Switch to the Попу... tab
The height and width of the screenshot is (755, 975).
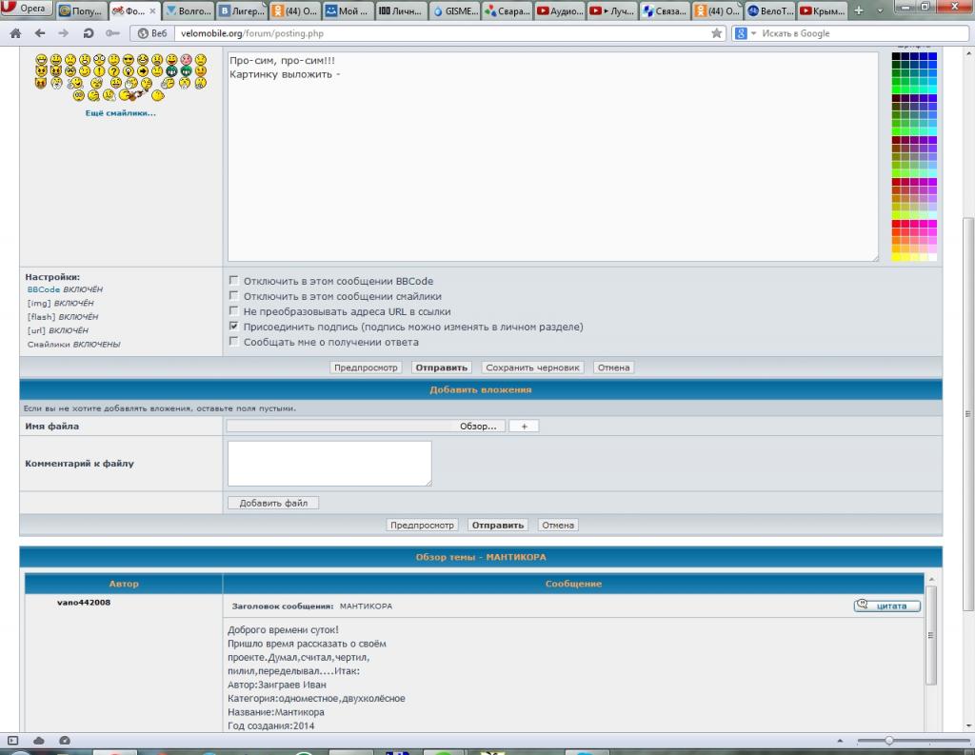tap(82, 10)
